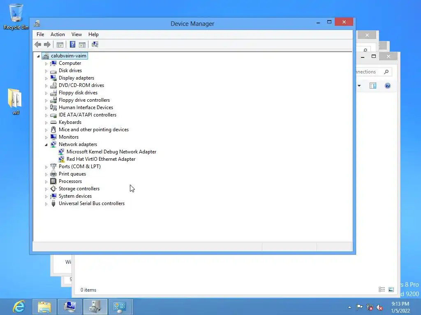The image size is (421, 315).
Task: Click the Microsoft Kernel Debug adapter icon
Action: (61, 152)
